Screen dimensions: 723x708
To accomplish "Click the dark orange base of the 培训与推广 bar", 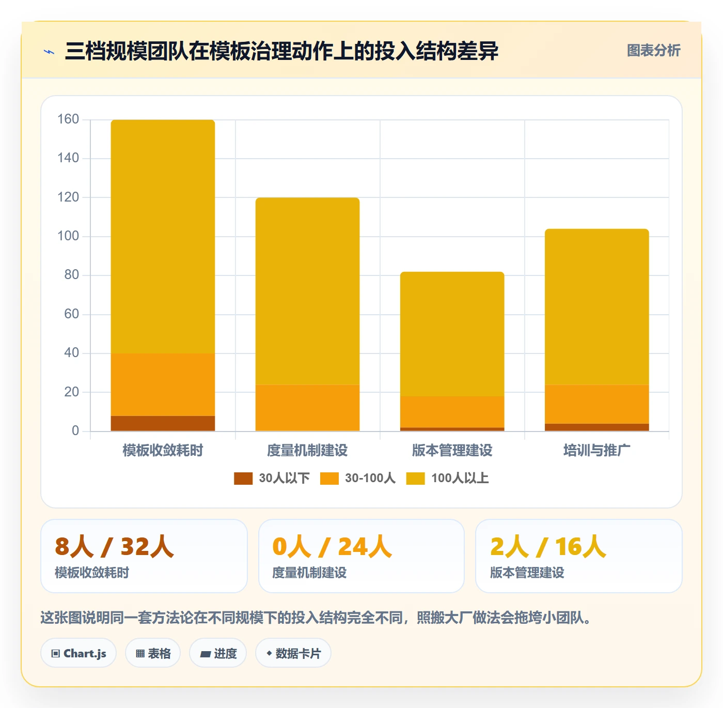I will 596,427.
